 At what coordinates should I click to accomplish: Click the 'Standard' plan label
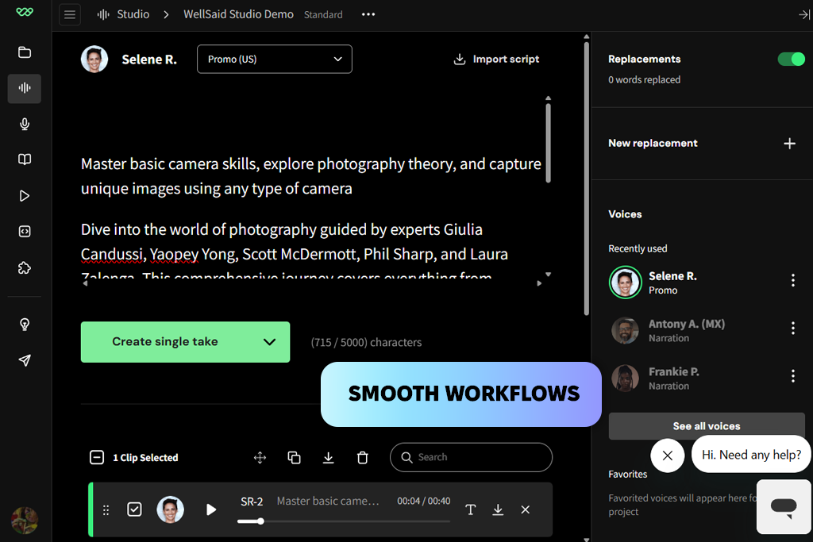[x=323, y=14]
